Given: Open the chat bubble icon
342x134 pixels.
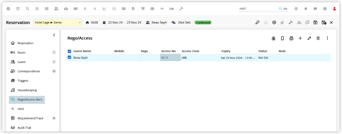Looking at the screenshot, I should point(315,9).
